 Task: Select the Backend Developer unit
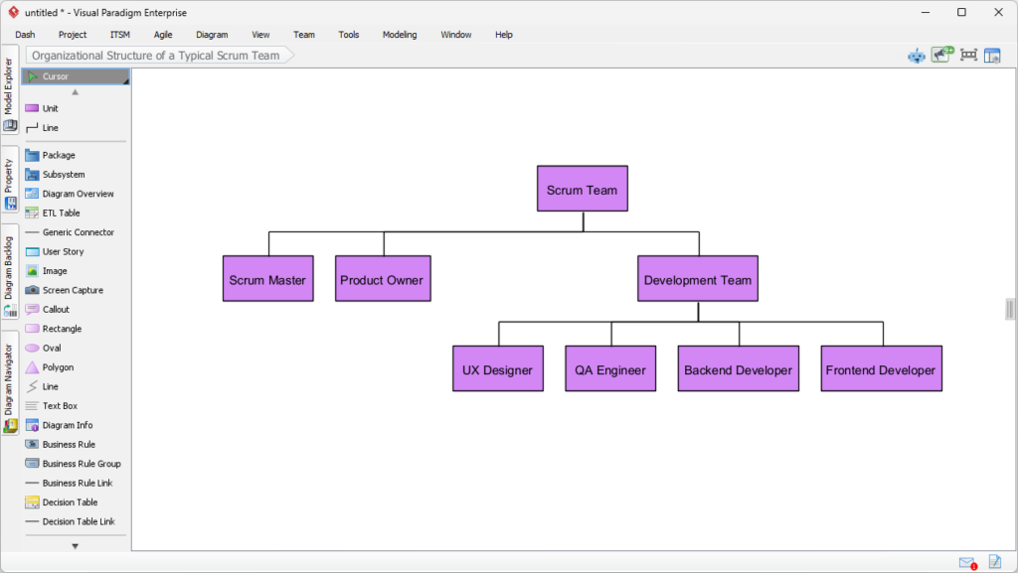click(x=739, y=368)
